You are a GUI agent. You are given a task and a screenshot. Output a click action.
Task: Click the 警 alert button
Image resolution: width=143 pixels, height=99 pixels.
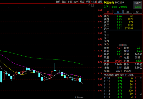(138, 12)
